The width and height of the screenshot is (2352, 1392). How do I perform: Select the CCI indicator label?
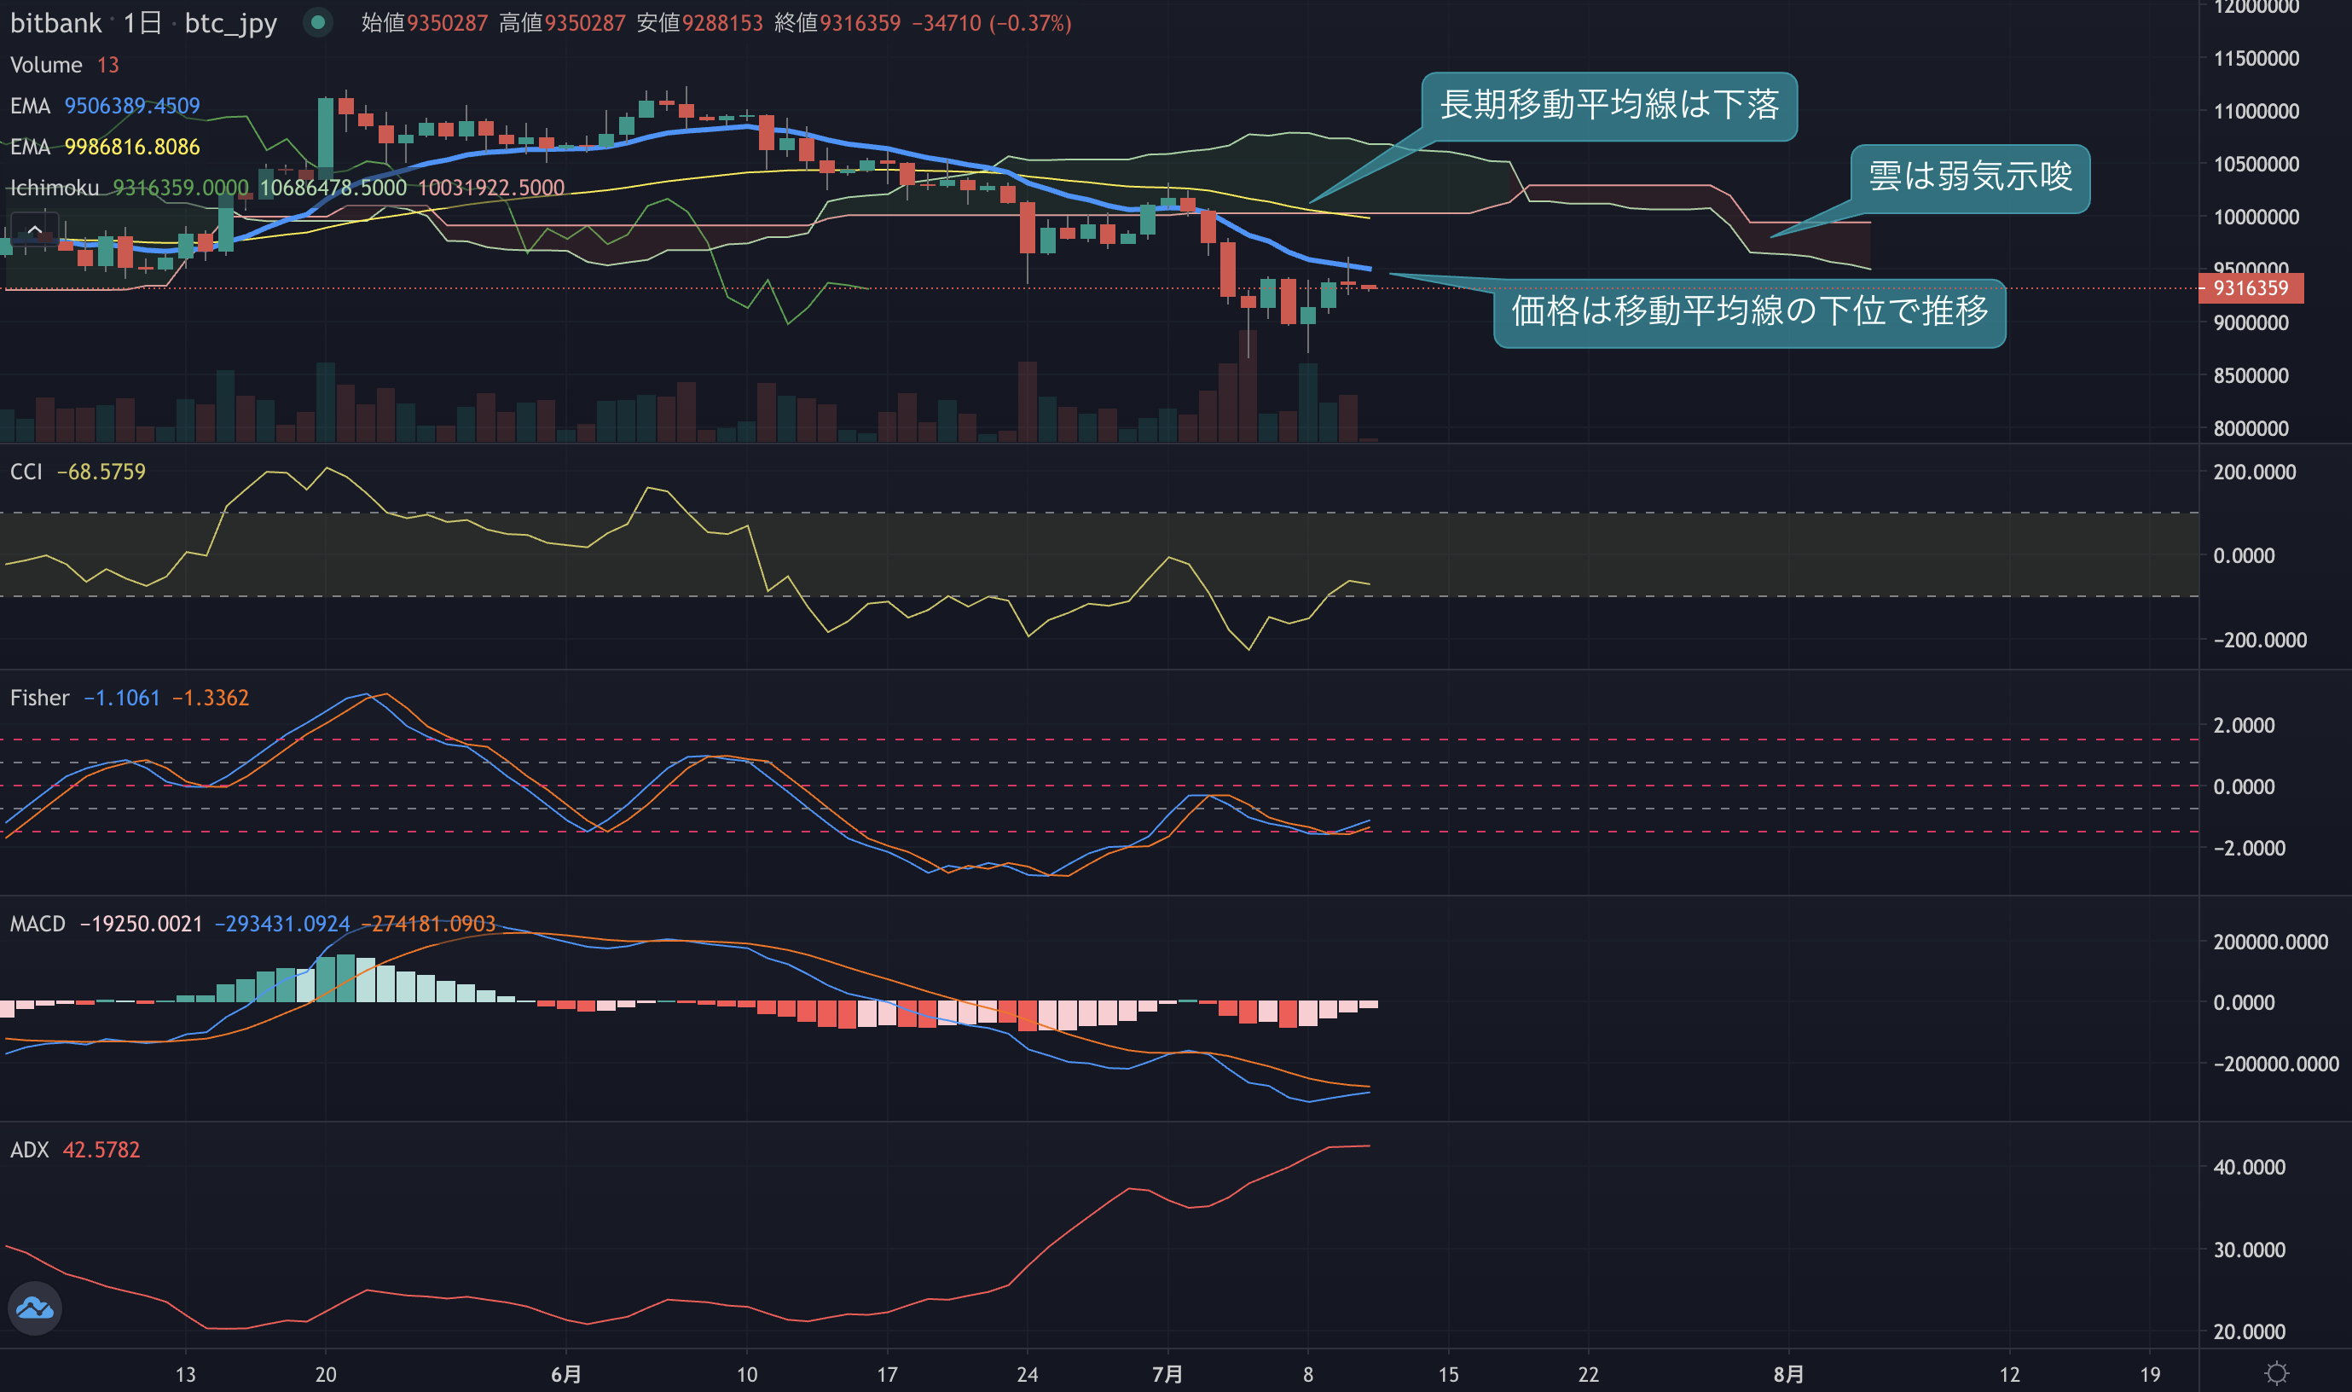pos(26,471)
